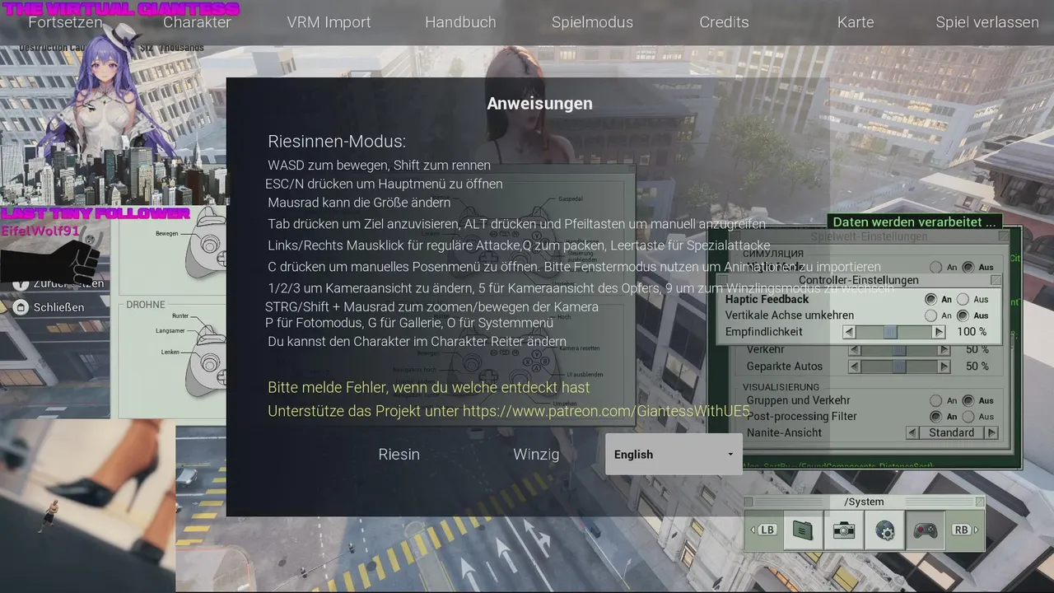The image size is (1054, 593).
Task: Set Post-processing Filter to An
Action: coord(935,417)
